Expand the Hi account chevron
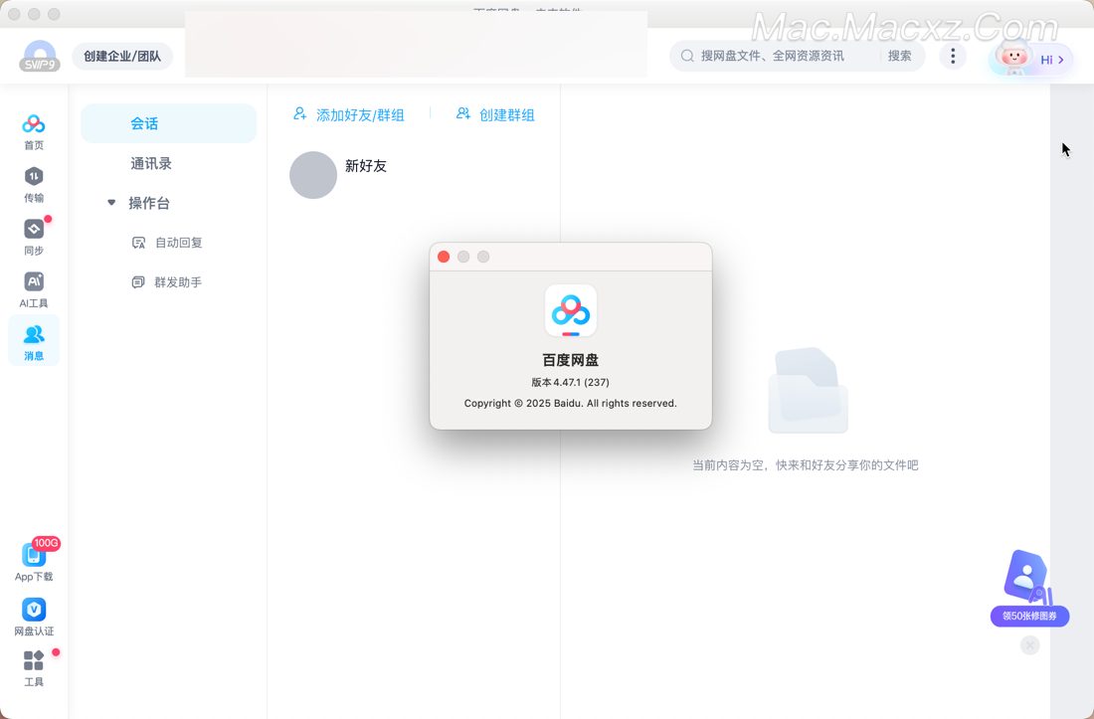This screenshot has width=1094, height=719. (1061, 60)
